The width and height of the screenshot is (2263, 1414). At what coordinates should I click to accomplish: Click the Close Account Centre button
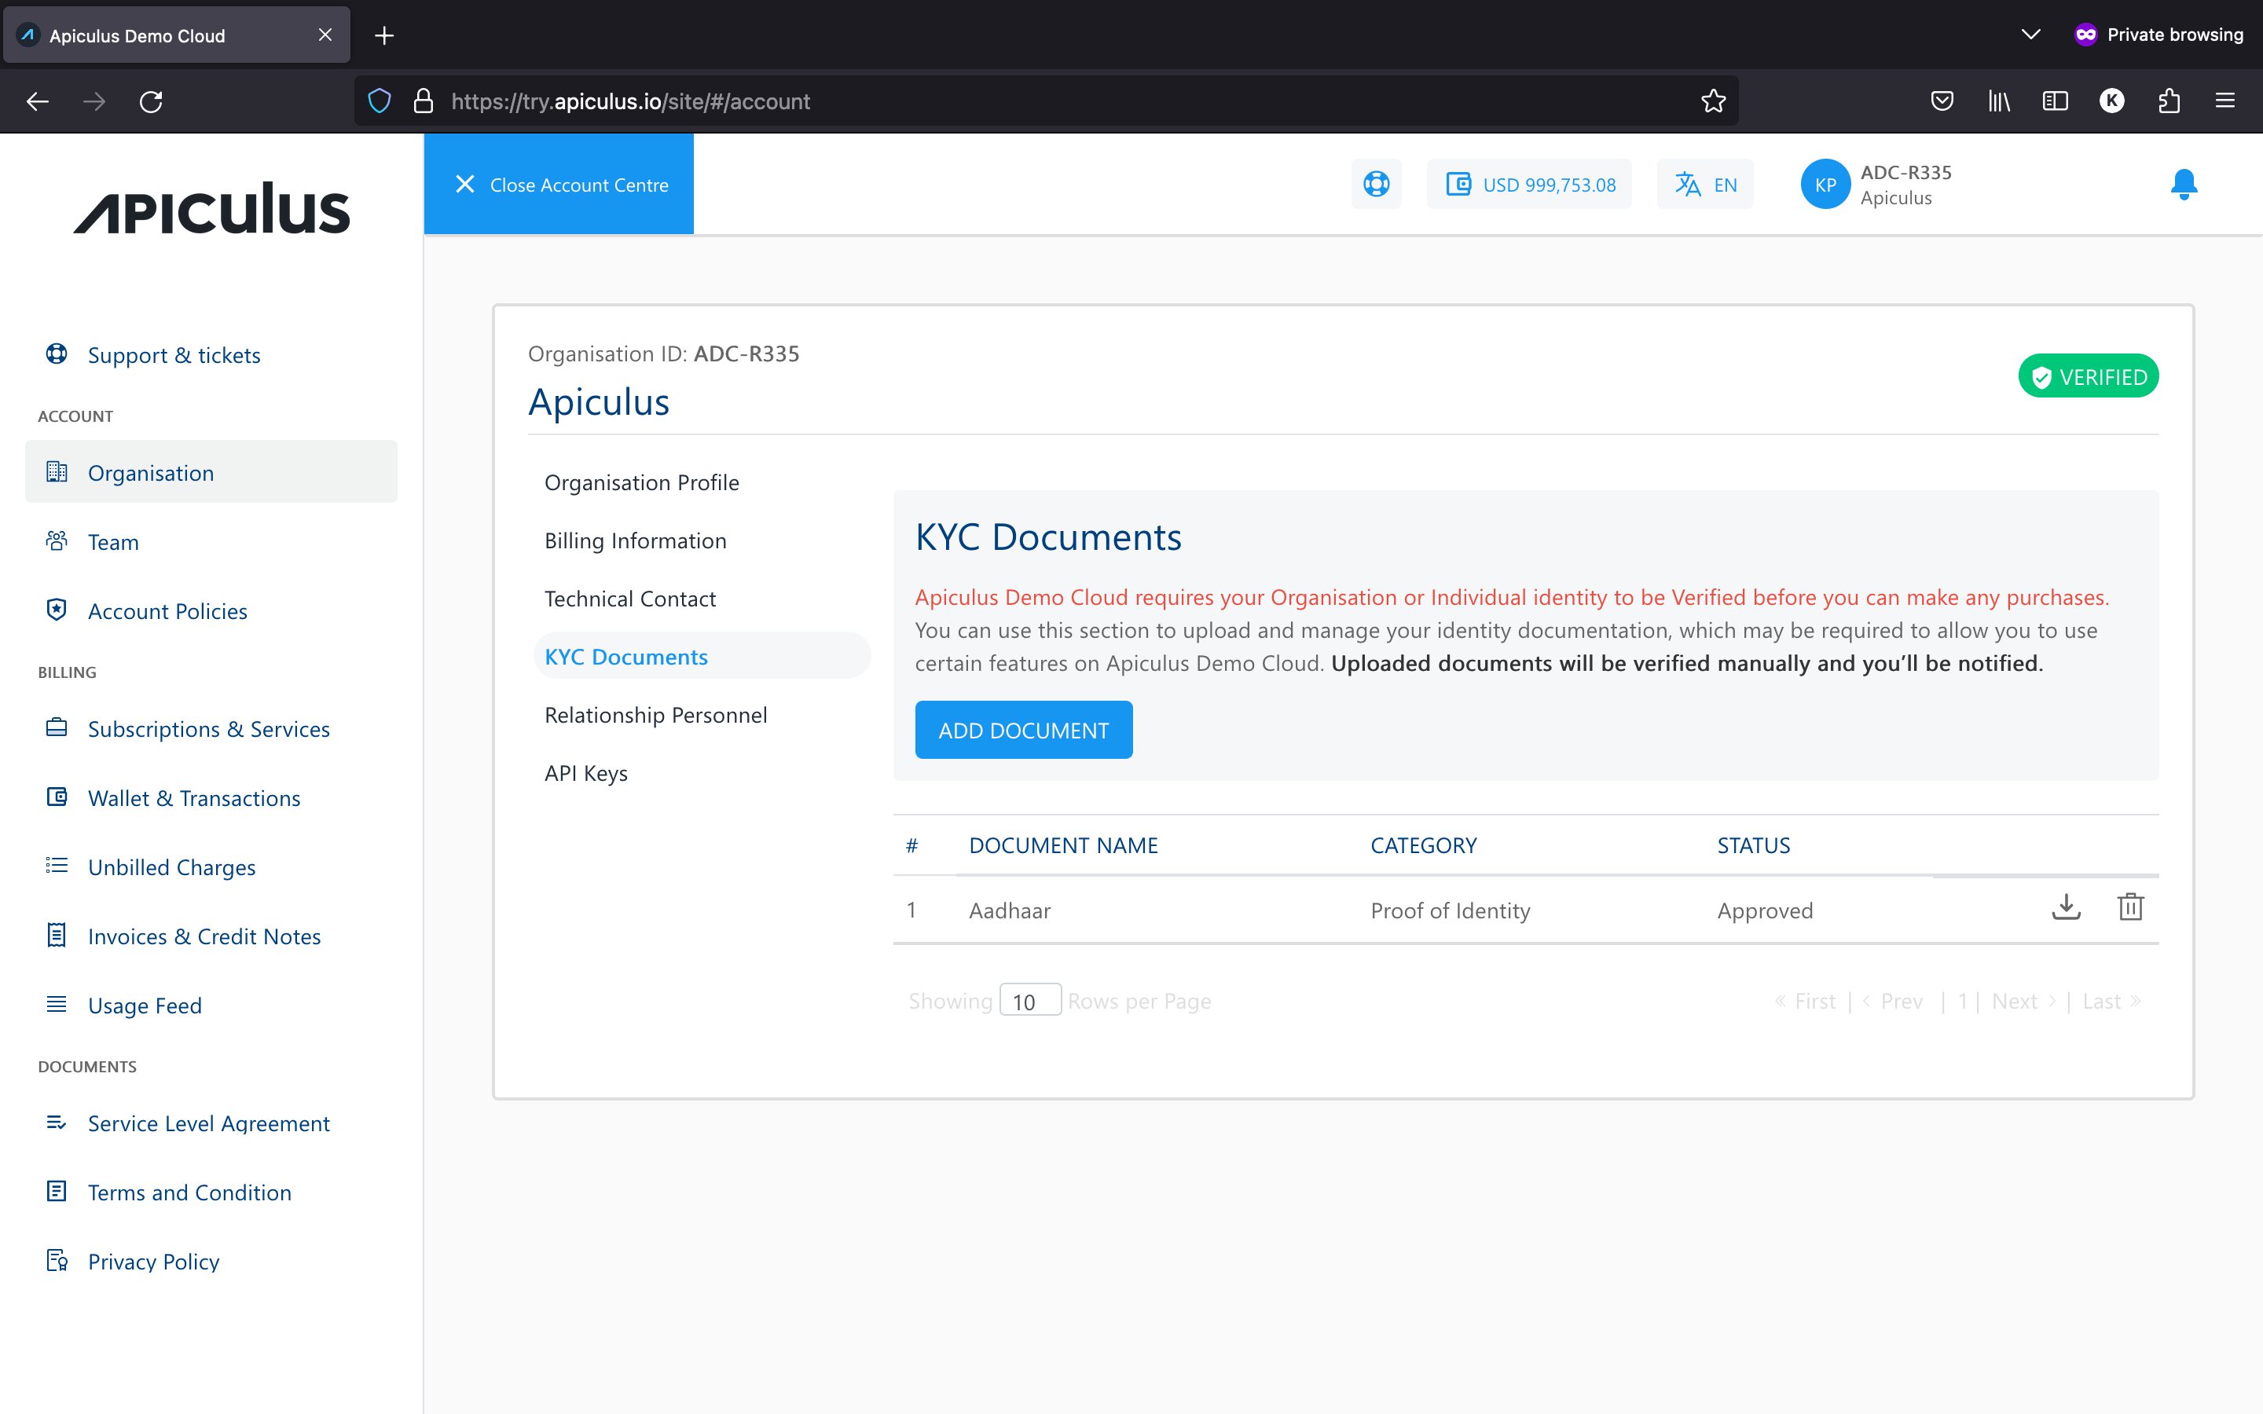pos(560,184)
